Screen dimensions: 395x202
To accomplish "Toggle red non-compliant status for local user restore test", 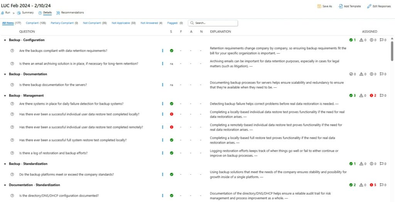I will click(171, 114).
